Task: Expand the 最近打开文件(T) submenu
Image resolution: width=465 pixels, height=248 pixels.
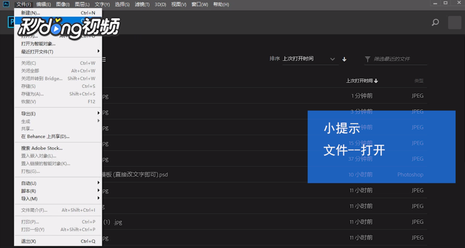Action: pos(58,52)
